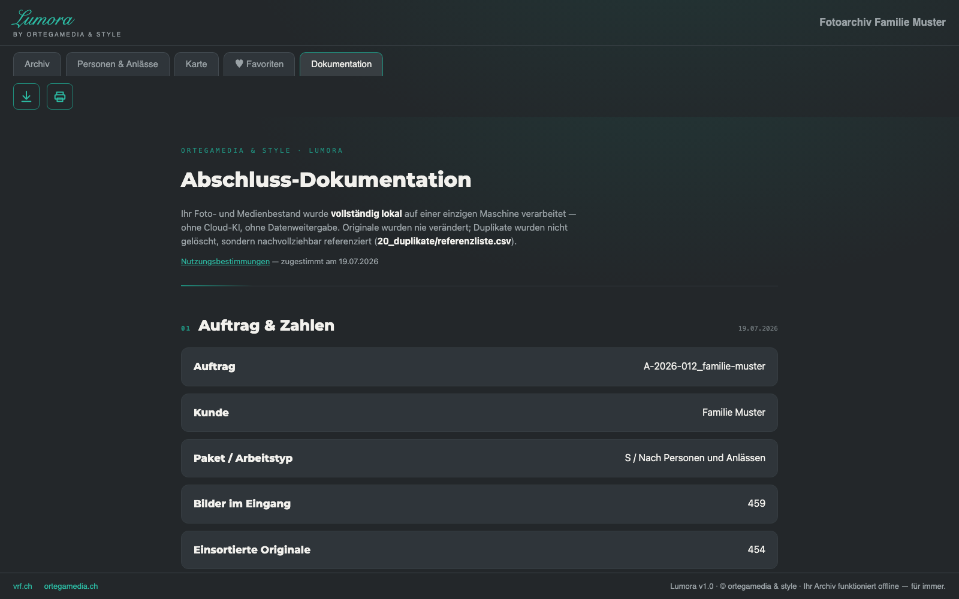
Task: Click the Einsortierte Originale label
Action: pyautogui.click(x=252, y=550)
